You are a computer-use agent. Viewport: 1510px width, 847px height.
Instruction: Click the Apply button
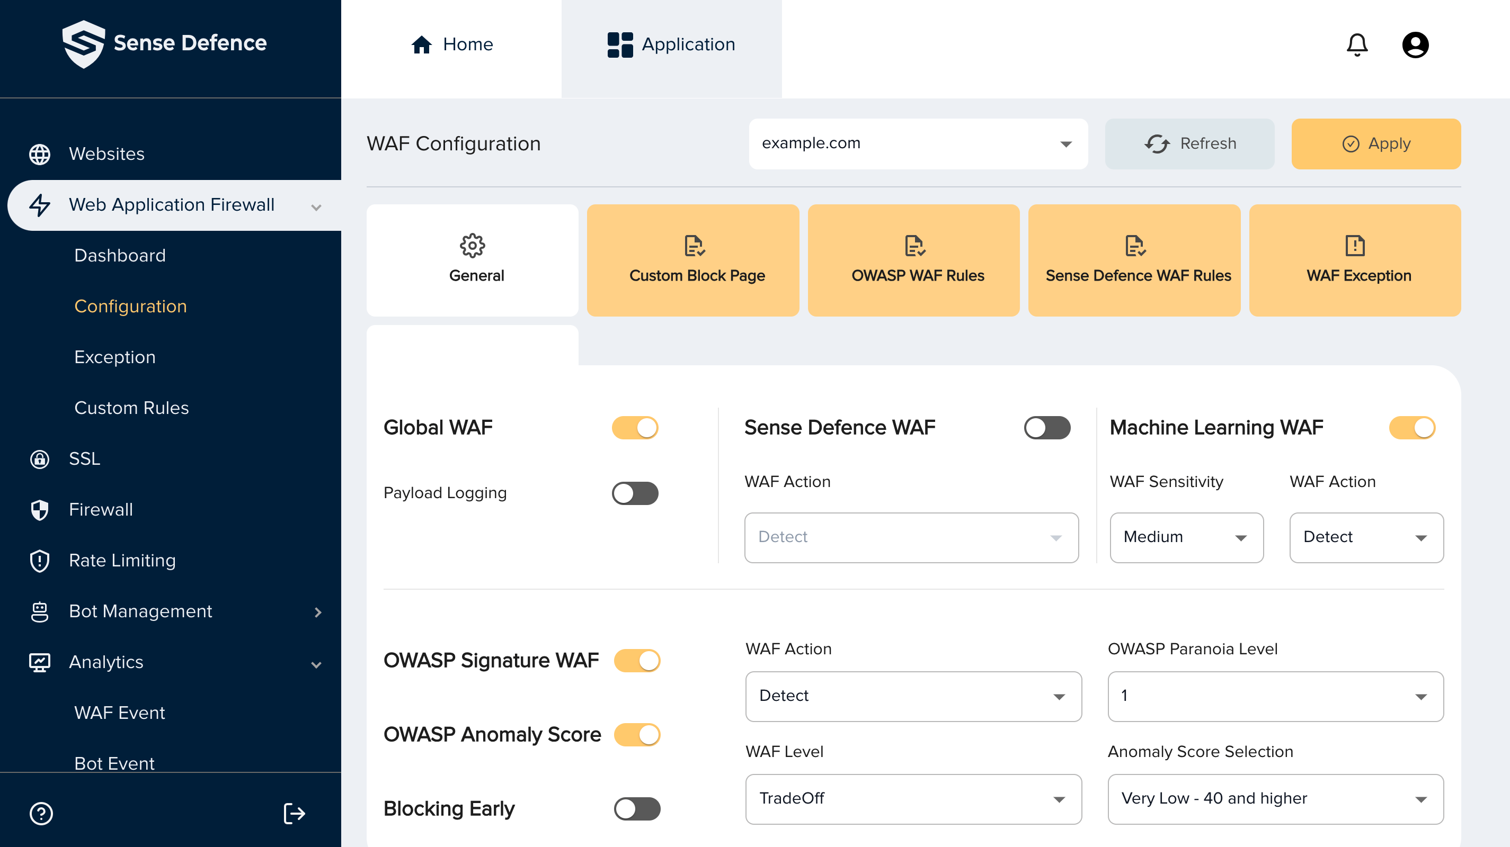[x=1376, y=144]
